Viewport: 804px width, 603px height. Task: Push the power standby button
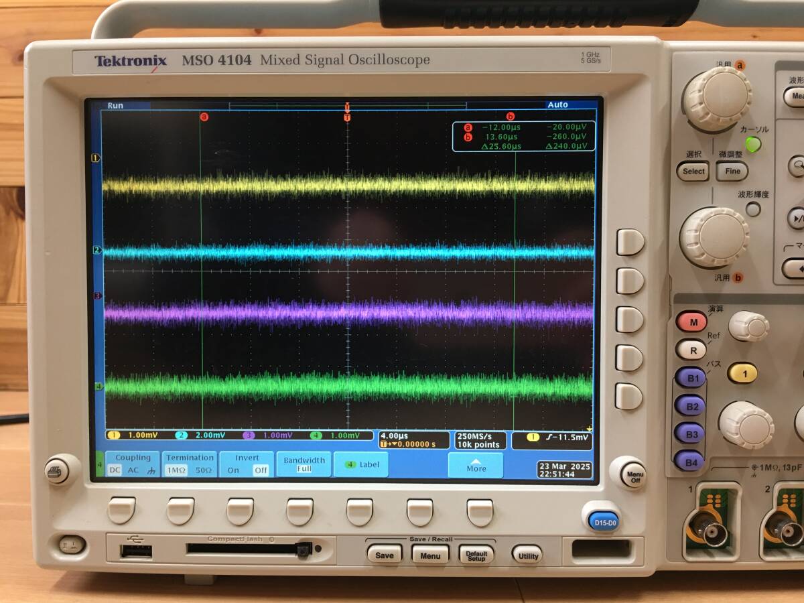coord(71,545)
